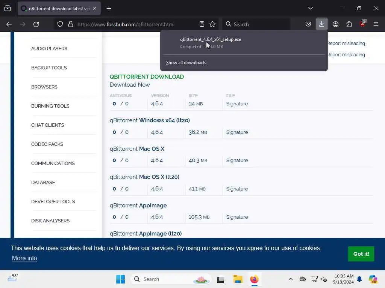Toggle the downloads panel button
This screenshot has height=288, width=385.
[322, 24]
